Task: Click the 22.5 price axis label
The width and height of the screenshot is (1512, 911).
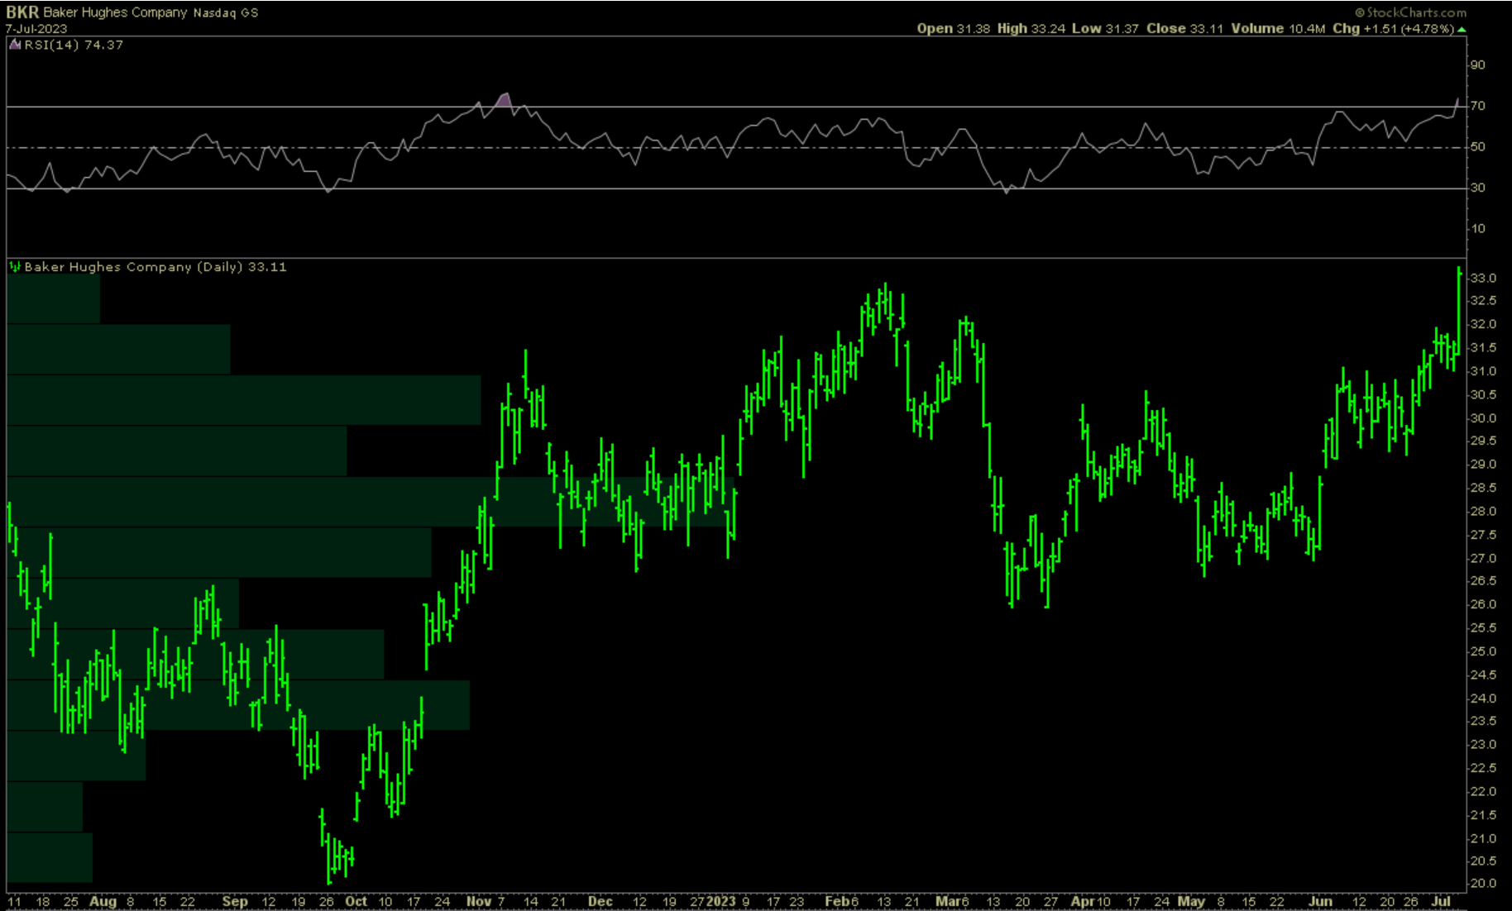Action: (1483, 768)
